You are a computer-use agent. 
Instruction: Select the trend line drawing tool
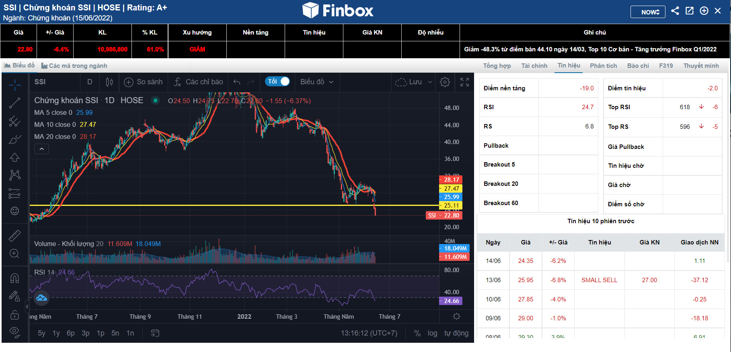[15, 103]
